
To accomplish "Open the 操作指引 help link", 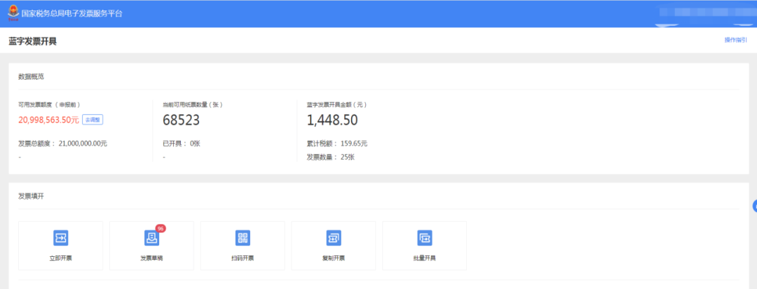I will (x=735, y=40).
